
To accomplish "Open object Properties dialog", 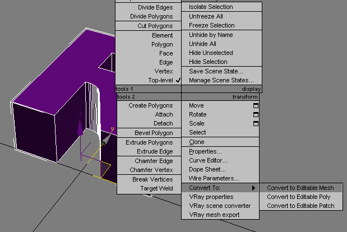I will tap(205, 151).
